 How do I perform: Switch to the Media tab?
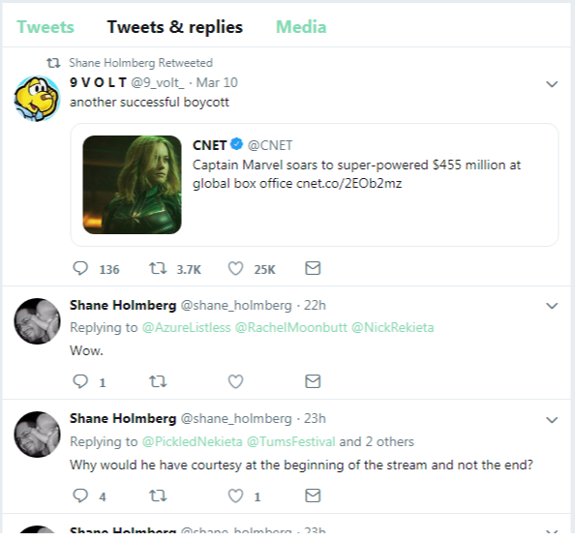(x=301, y=27)
